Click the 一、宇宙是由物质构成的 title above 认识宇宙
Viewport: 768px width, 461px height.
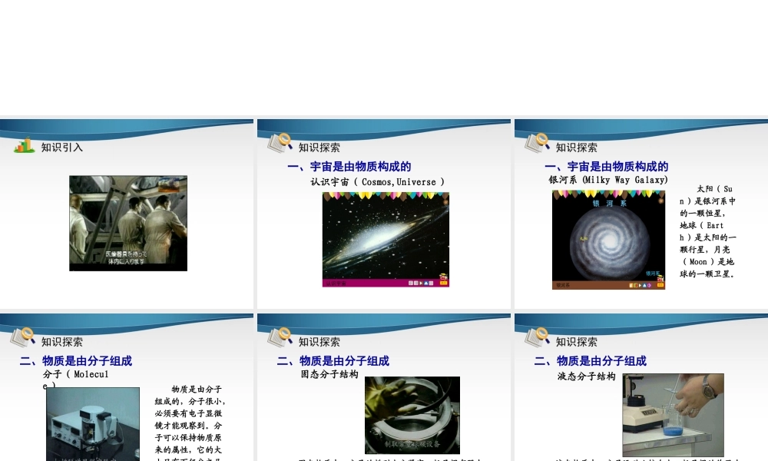(349, 167)
